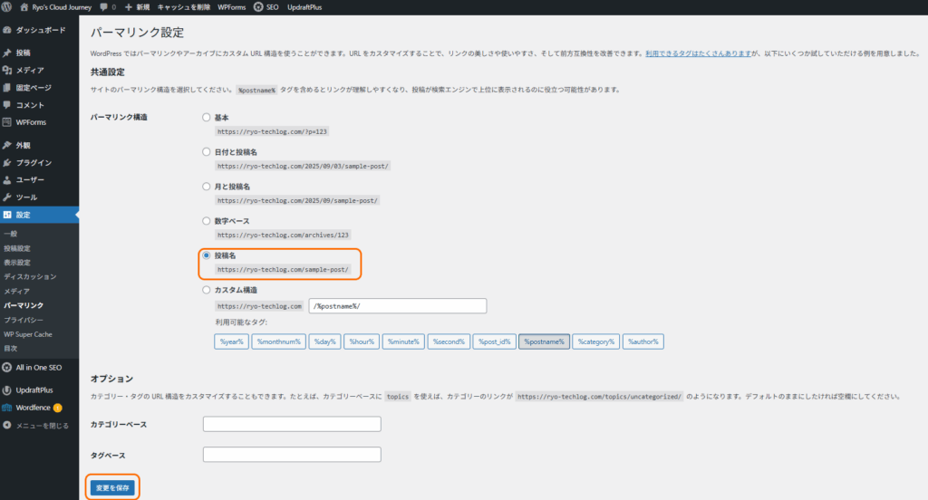Open Ryo's Cloud Journey site home link
The width and height of the screenshot is (928, 500).
(x=56, y=7)
